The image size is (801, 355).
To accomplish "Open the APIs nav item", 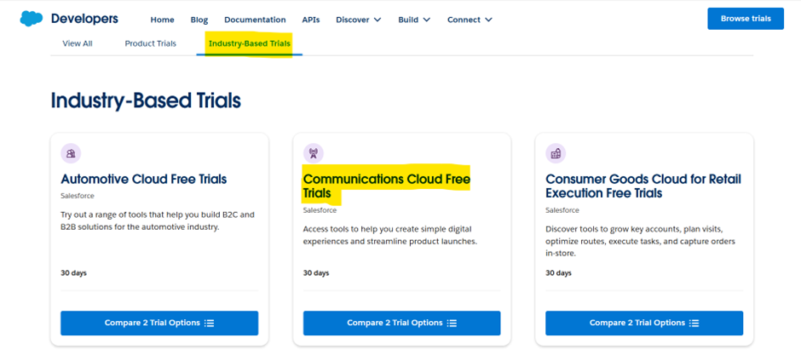I will click(x=310, y=20).
